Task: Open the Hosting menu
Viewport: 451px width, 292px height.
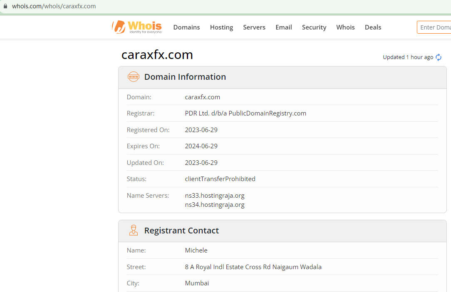Action: click(x=221, y=27)
